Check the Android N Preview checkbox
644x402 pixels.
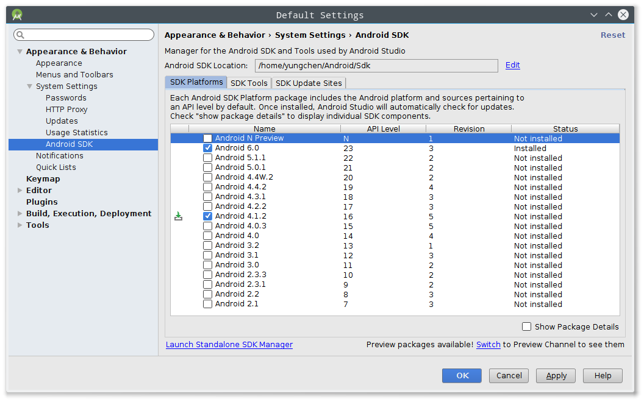(x=207, y=138)
